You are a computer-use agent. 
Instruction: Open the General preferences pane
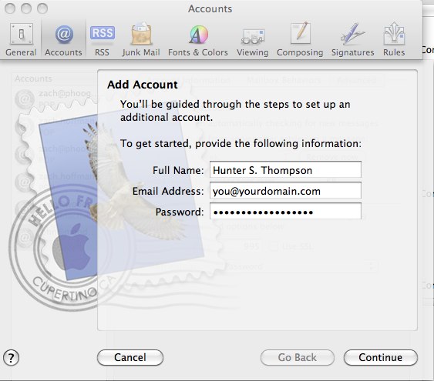pos(21,39)
